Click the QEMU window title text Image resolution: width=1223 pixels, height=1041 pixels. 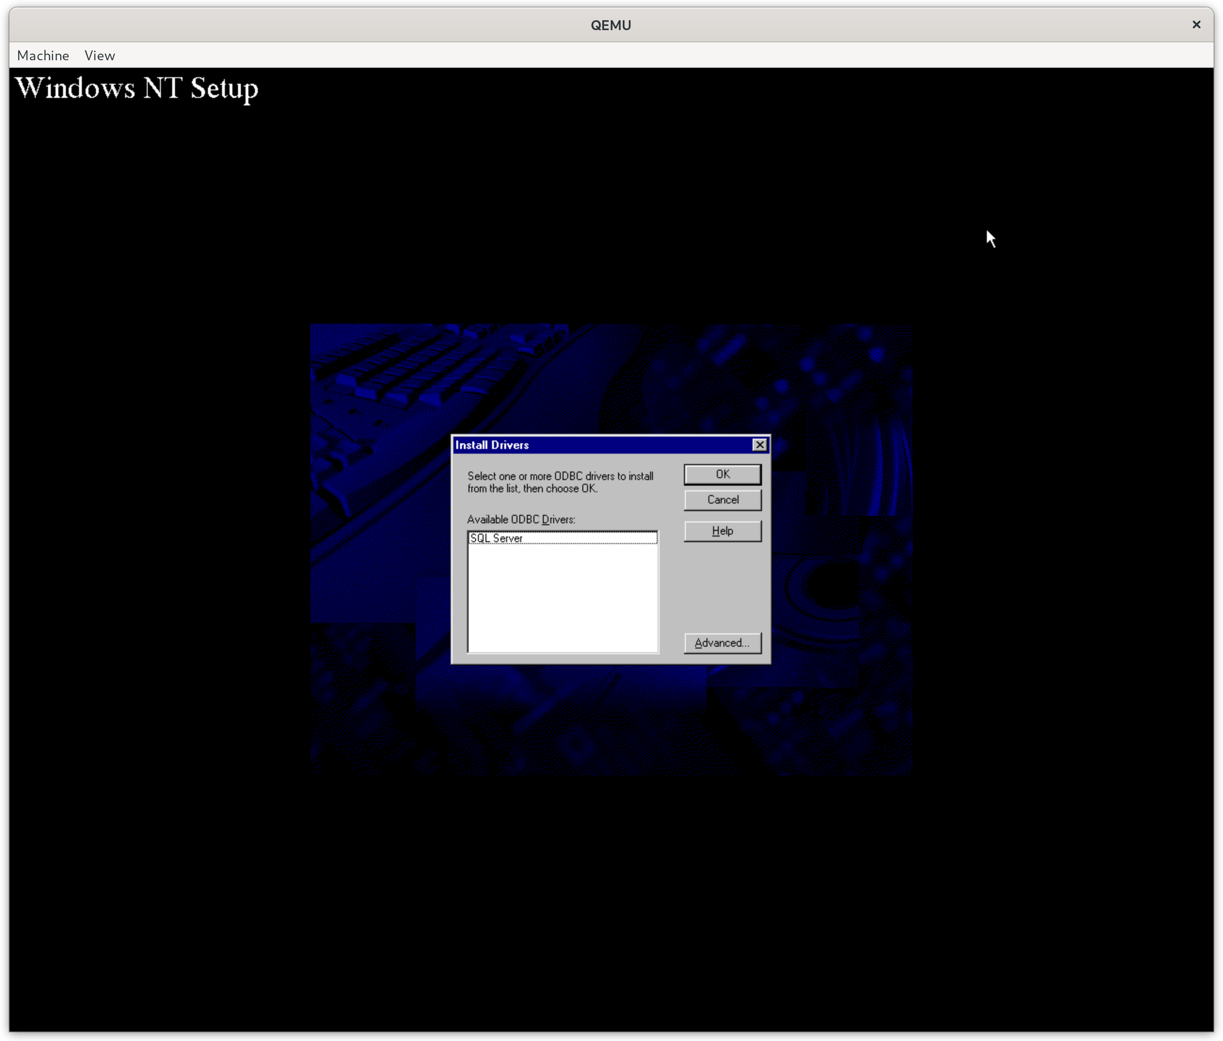[x=611, y=25]
